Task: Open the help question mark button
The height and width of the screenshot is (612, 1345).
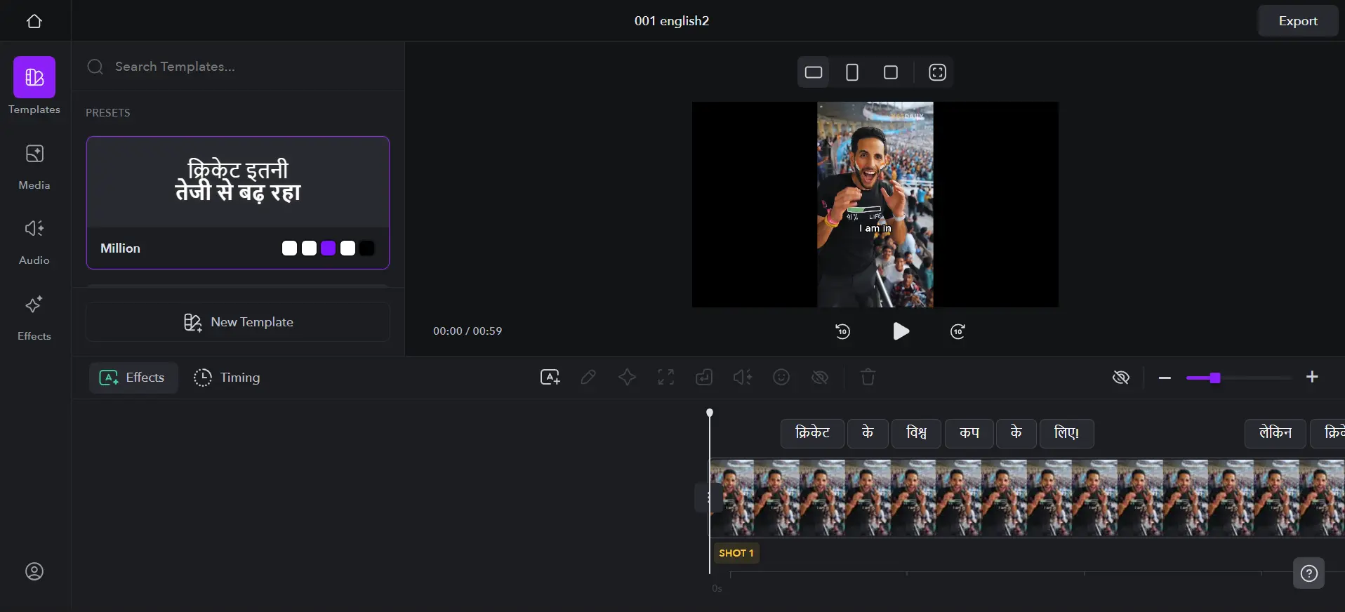Action: [1308, 573]
